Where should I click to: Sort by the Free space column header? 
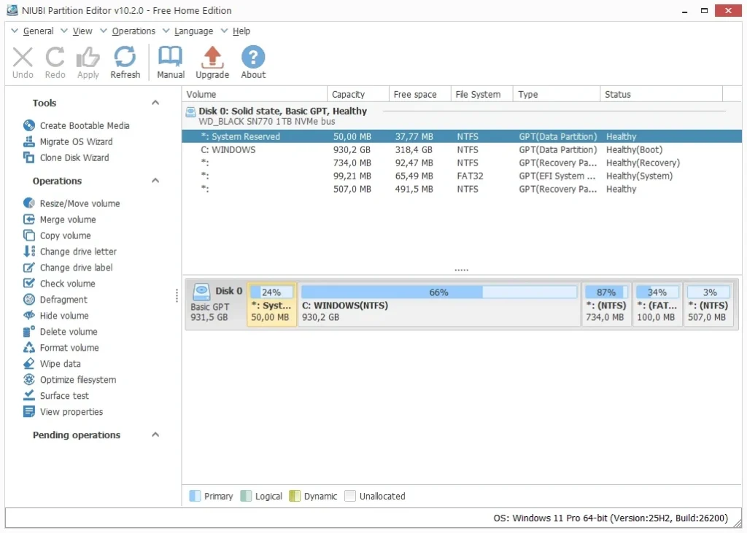pos(415,94)
